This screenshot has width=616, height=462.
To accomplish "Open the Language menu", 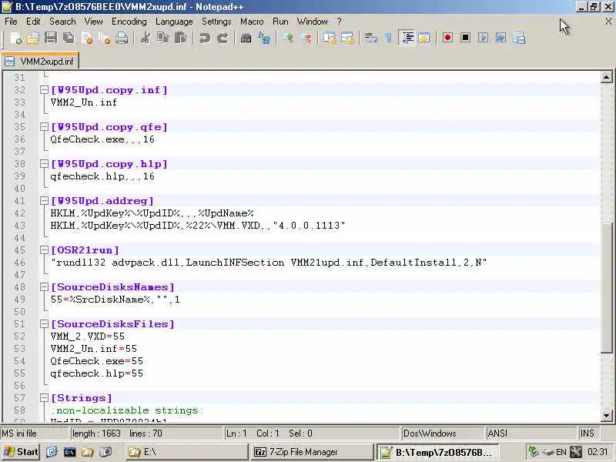I will 174,22.
